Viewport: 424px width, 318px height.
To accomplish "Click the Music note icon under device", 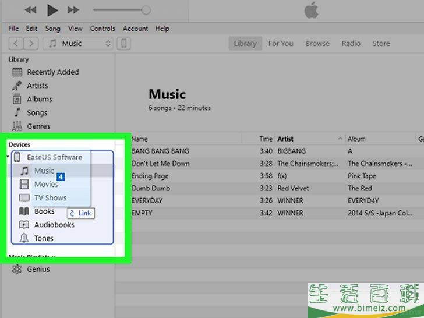I will tap(24, 171).
